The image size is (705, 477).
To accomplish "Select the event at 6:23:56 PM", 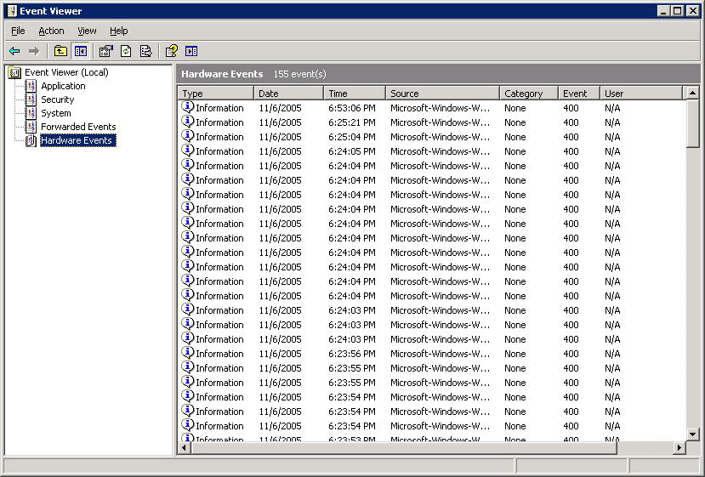I will [x=432, y=354].
